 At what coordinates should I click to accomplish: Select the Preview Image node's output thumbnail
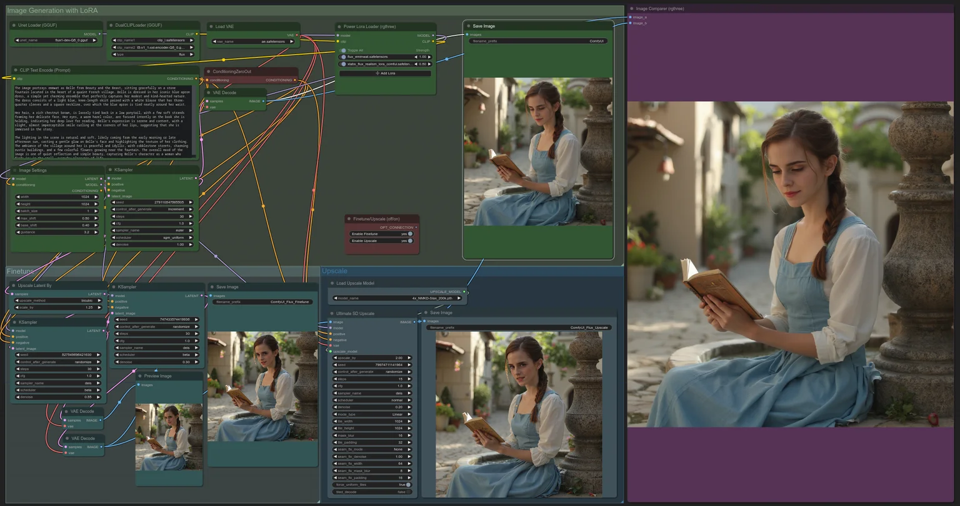[x=169, y=437]
